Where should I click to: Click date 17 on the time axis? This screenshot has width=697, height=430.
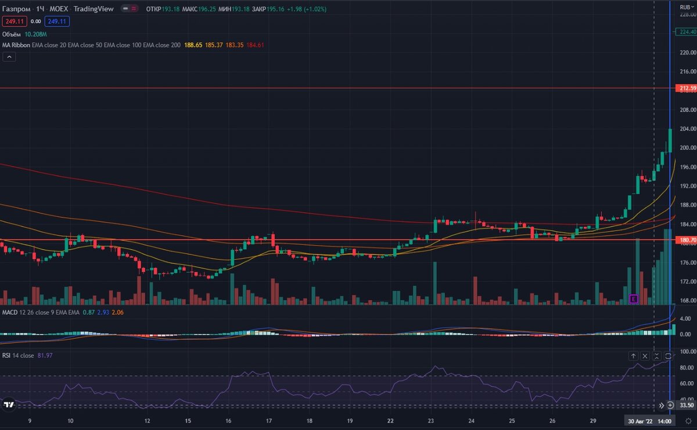pyautogui.click(x=269, y=421)
